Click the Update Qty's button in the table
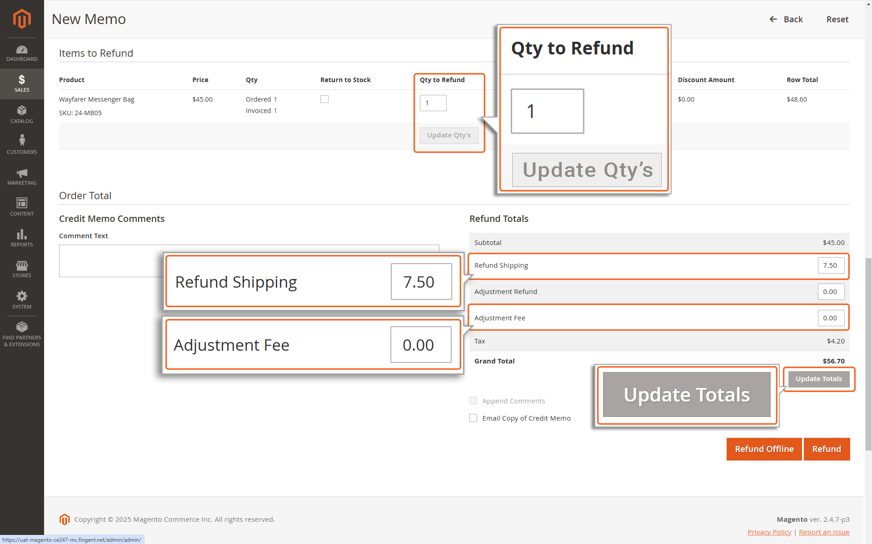872x544 pixels. tap(449, 135)
